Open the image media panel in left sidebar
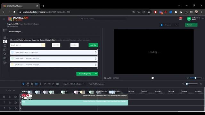Viewport: 205px width, 115px height. [5, 50]
